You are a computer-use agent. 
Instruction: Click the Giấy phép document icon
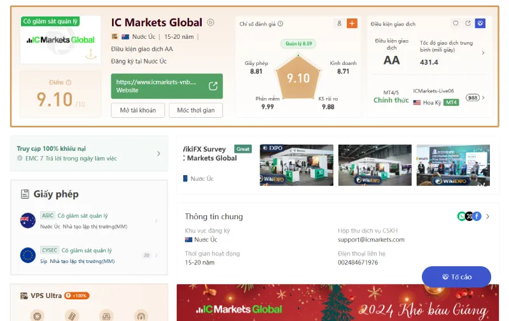point(25,194)
